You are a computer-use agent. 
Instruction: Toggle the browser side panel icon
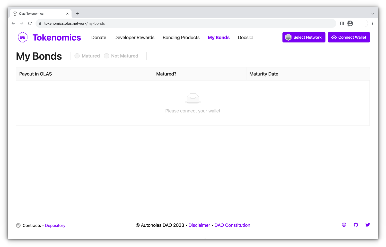342,23
